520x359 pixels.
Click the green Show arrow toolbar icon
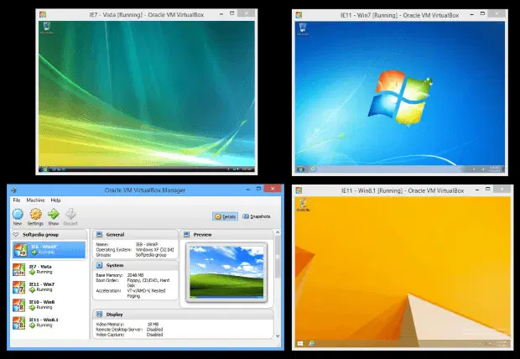(54, 215)
